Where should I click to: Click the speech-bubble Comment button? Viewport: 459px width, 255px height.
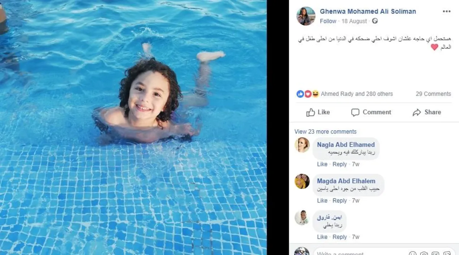pos(371,112)
